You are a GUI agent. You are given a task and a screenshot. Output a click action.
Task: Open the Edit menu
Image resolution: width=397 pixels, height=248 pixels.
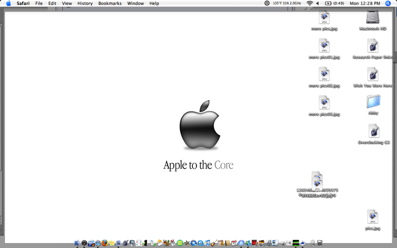tap(52, 3)
